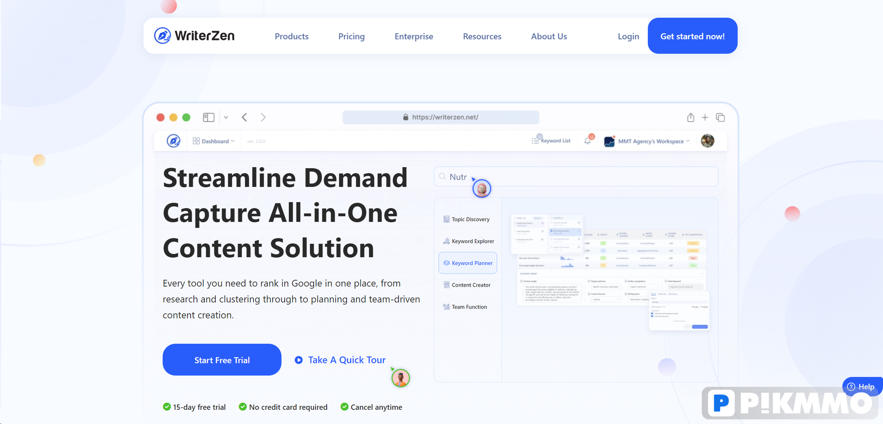This screenshot has height=424, width=883.
Task: Click the red close dot of mock browser
Action: [x=161, y=117]
